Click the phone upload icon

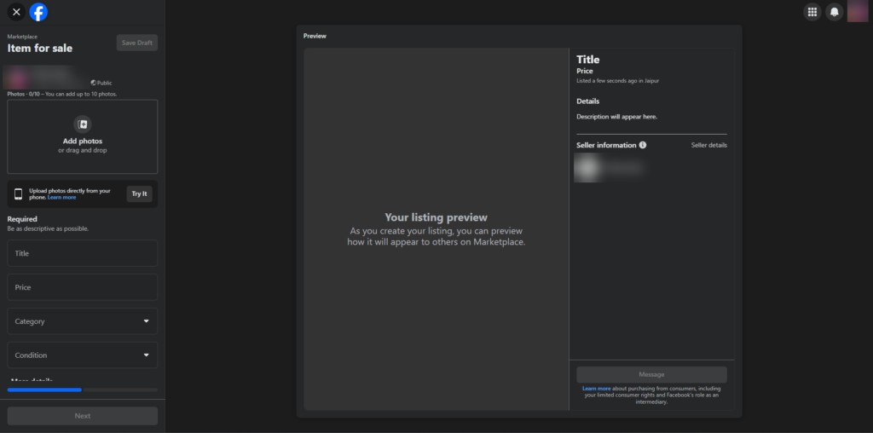pos(19,193)
